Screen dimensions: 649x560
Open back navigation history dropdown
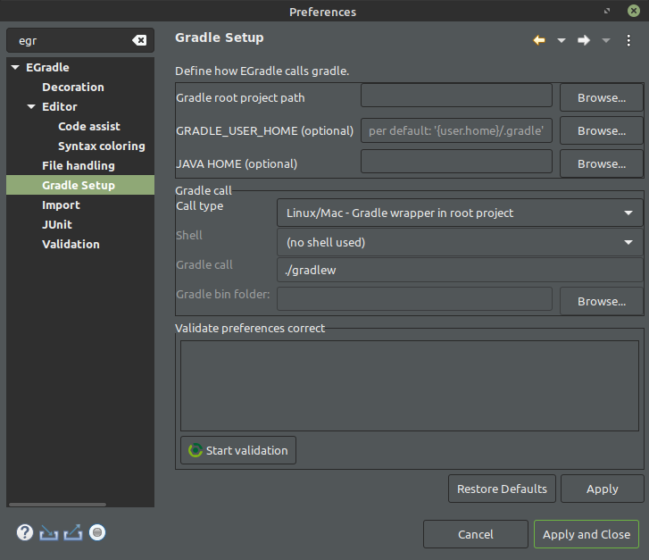(562, 40)
